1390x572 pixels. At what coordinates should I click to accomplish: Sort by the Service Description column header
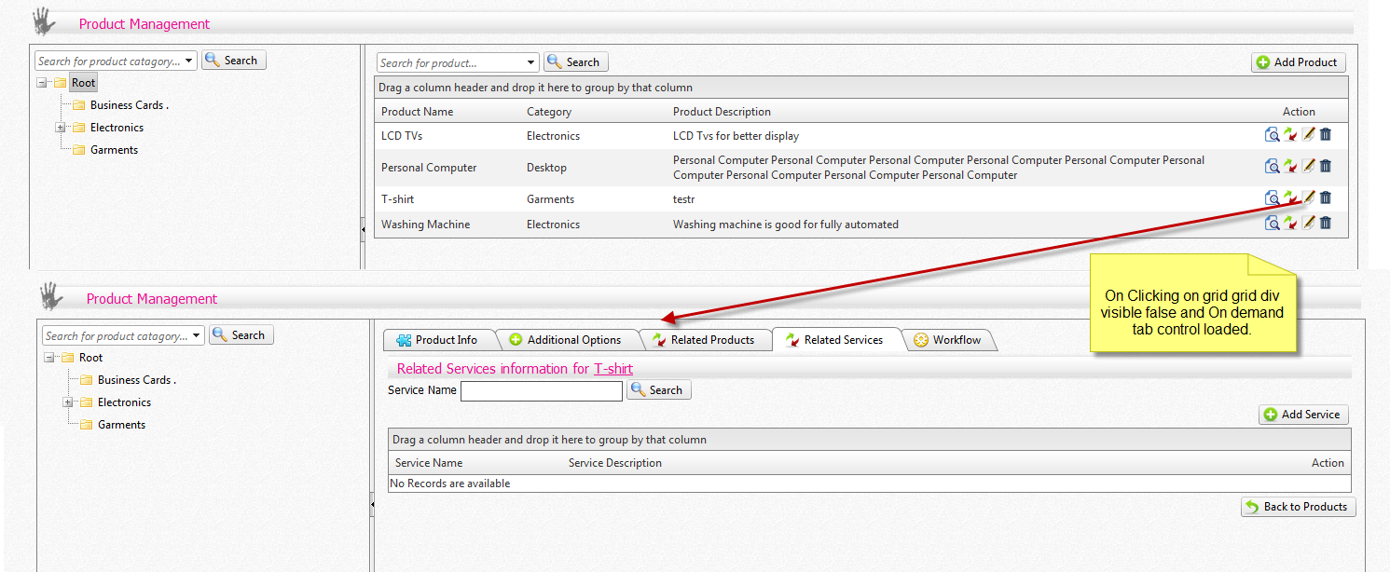coord(615,463)
